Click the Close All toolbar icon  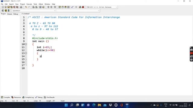coord(17,7)
